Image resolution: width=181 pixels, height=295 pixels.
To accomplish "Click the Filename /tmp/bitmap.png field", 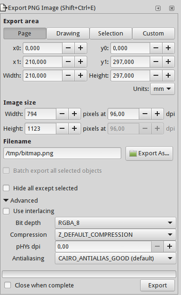I will click(x=62, y=153).
